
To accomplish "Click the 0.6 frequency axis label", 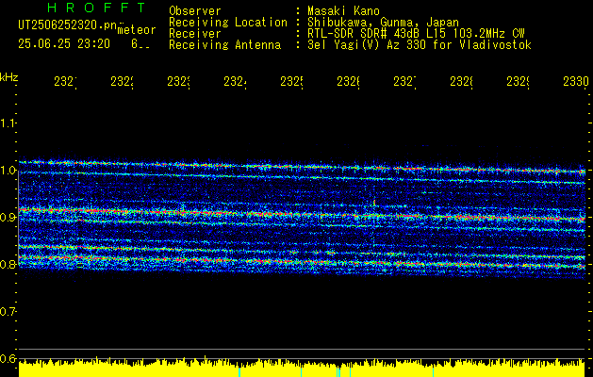I will [x=8, y=358].
